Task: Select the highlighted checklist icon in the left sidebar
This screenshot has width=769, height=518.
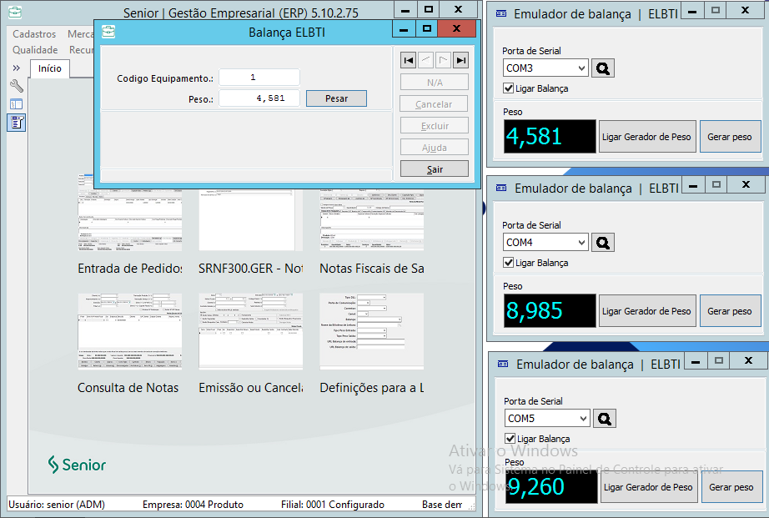Action: pos(16,123)
